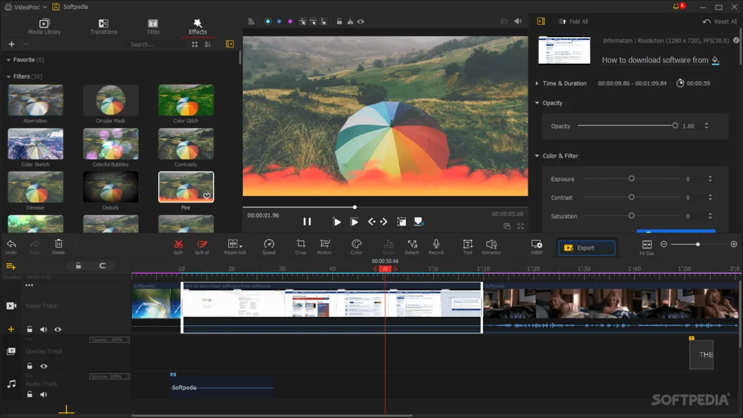Click the Undo arrow

click(x=12, y=247)
